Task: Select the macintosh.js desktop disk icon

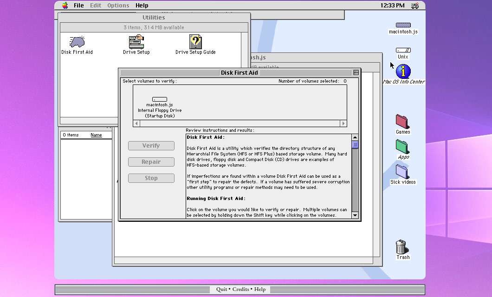Action: pos(403,25)
